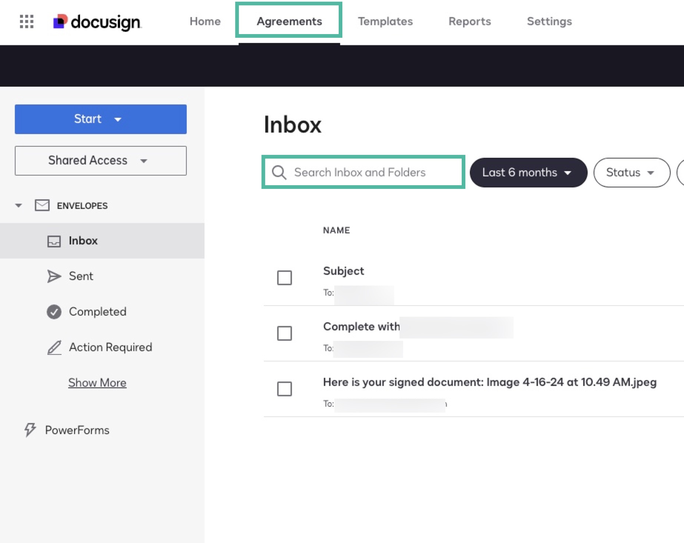Select the Sent folder icon in sidebar
The image size is (684, 543).
[x=54, y=276]
